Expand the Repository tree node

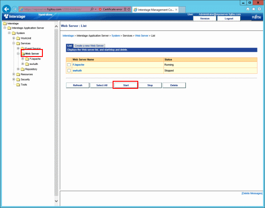click(x=18, y=69)
